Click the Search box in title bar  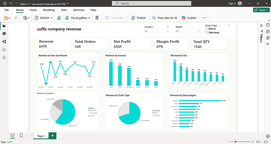(x=151, y=4)
